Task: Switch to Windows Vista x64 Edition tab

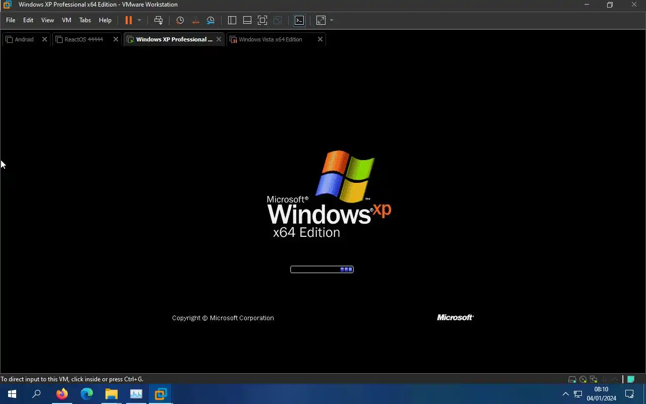Action: pos(270,39)
